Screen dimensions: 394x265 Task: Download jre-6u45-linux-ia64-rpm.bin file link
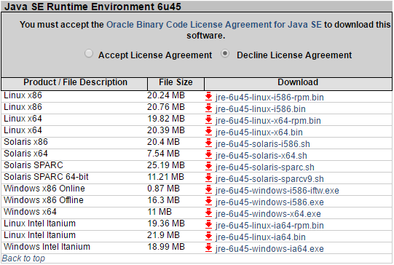pyautogui.click(x=269, y=225)
